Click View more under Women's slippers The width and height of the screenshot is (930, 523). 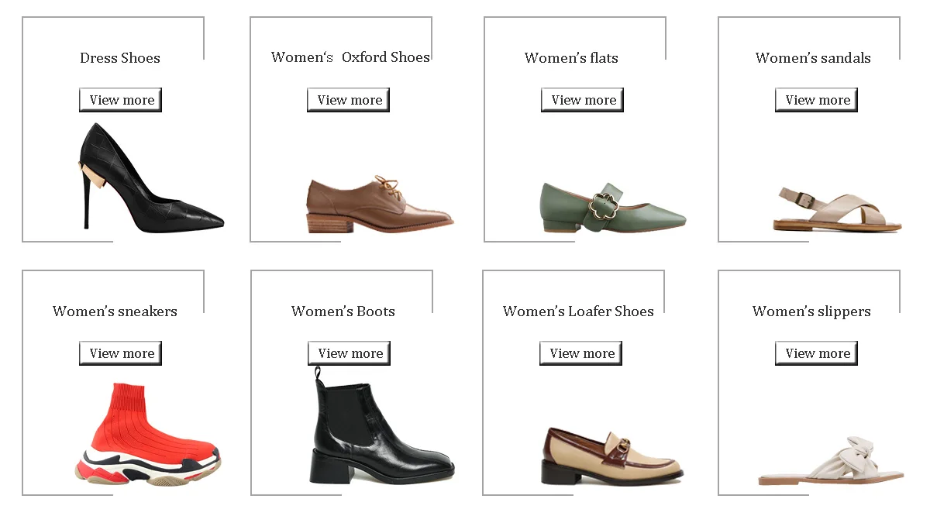pos(817,353)
